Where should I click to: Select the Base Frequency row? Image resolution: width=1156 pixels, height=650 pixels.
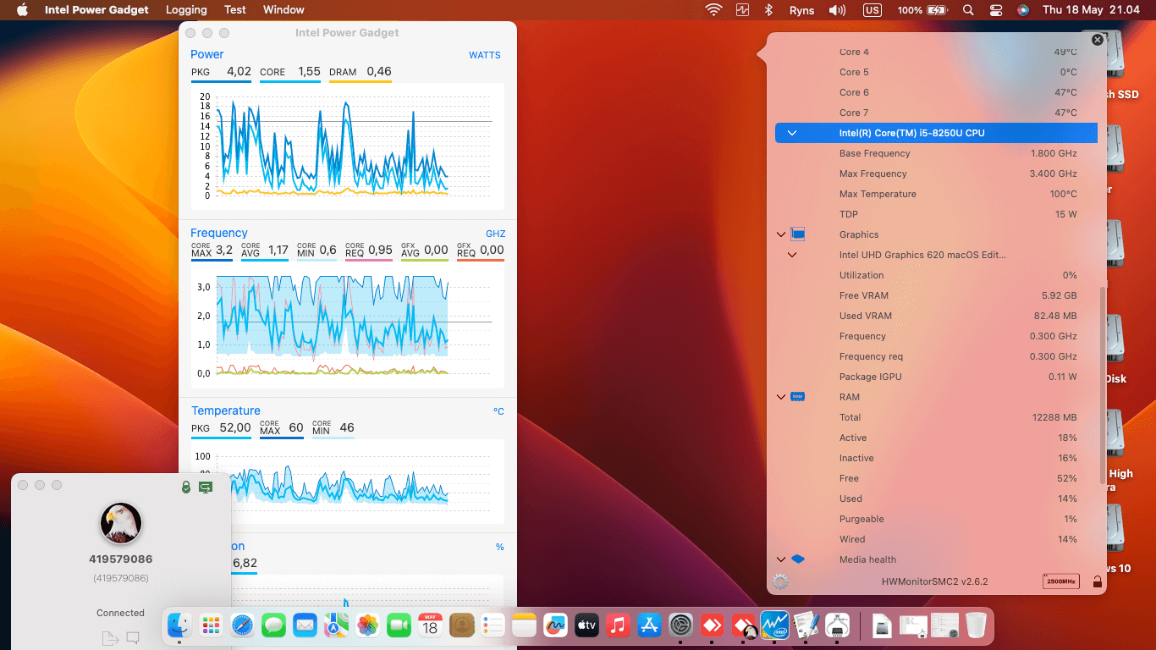tap(936, 153)
